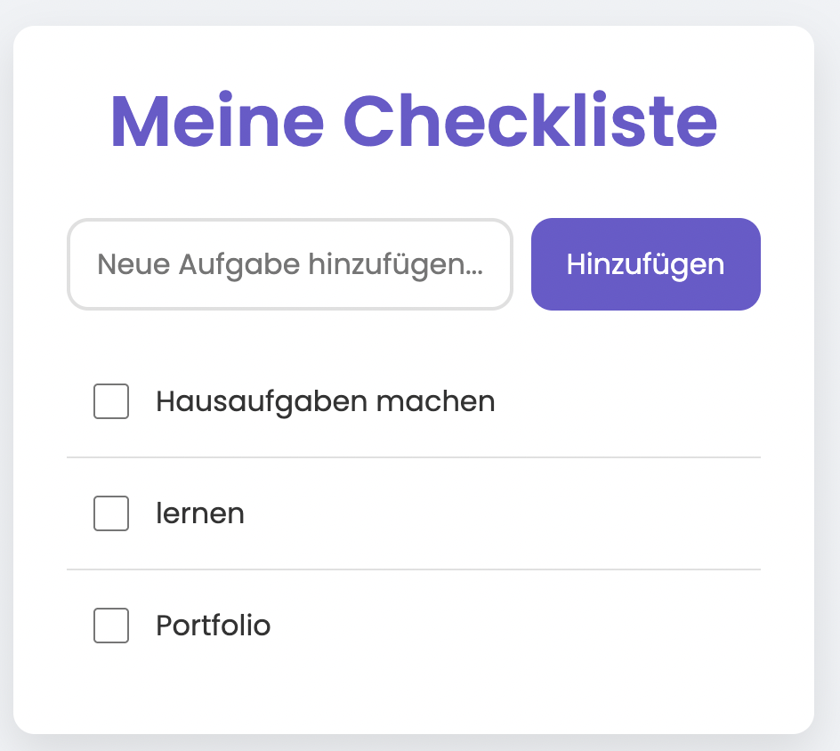
Task: Click the word "Hausaufgaben" in first task
Action: [x=262, y=401]
